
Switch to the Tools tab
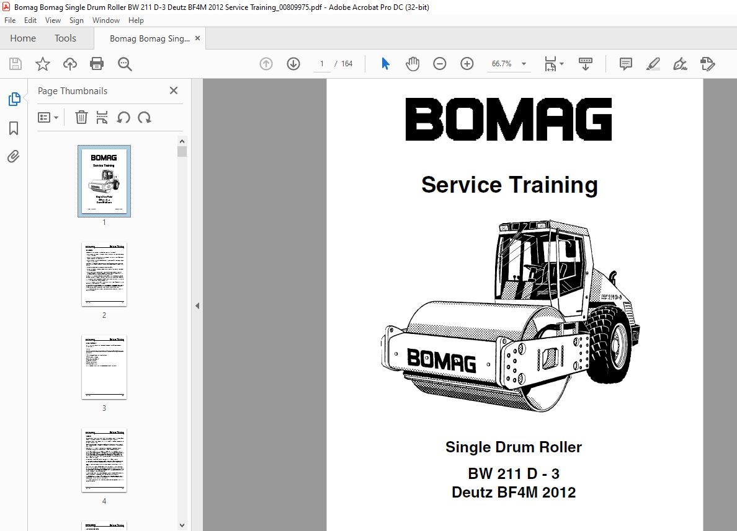pos(65,38)
